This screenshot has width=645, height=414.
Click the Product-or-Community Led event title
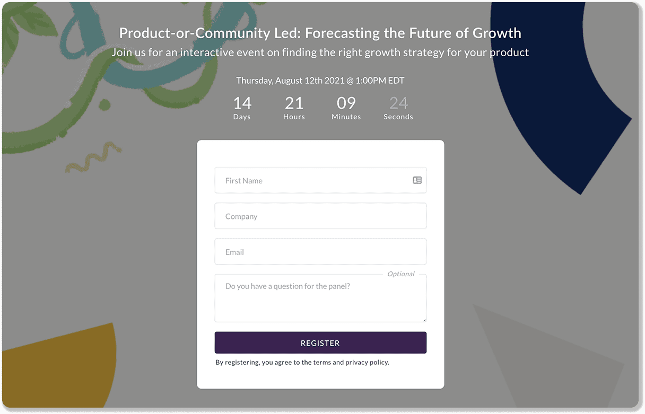coord(320,33)
